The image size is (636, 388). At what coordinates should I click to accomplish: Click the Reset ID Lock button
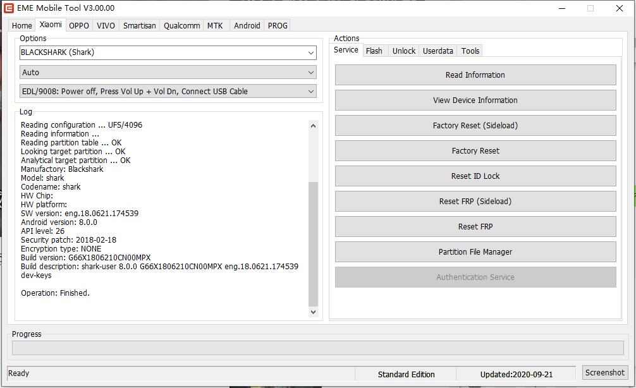475,176
